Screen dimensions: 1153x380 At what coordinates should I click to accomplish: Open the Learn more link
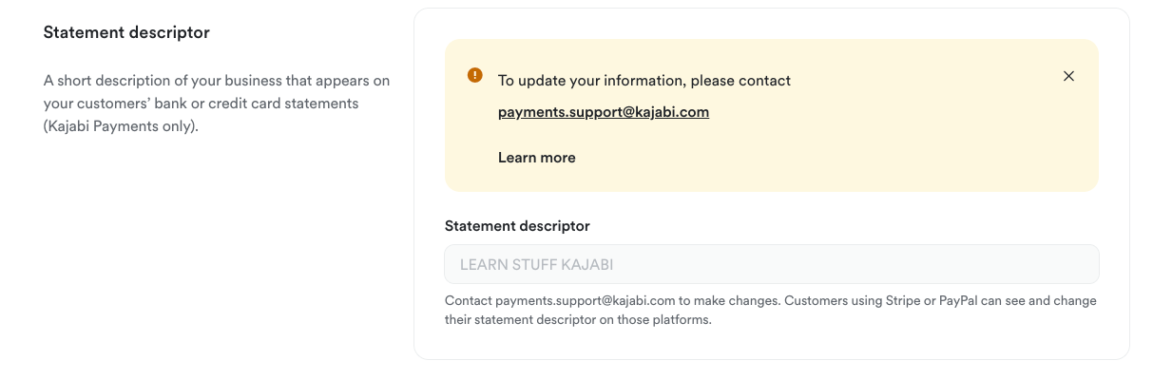coord(537,158)
